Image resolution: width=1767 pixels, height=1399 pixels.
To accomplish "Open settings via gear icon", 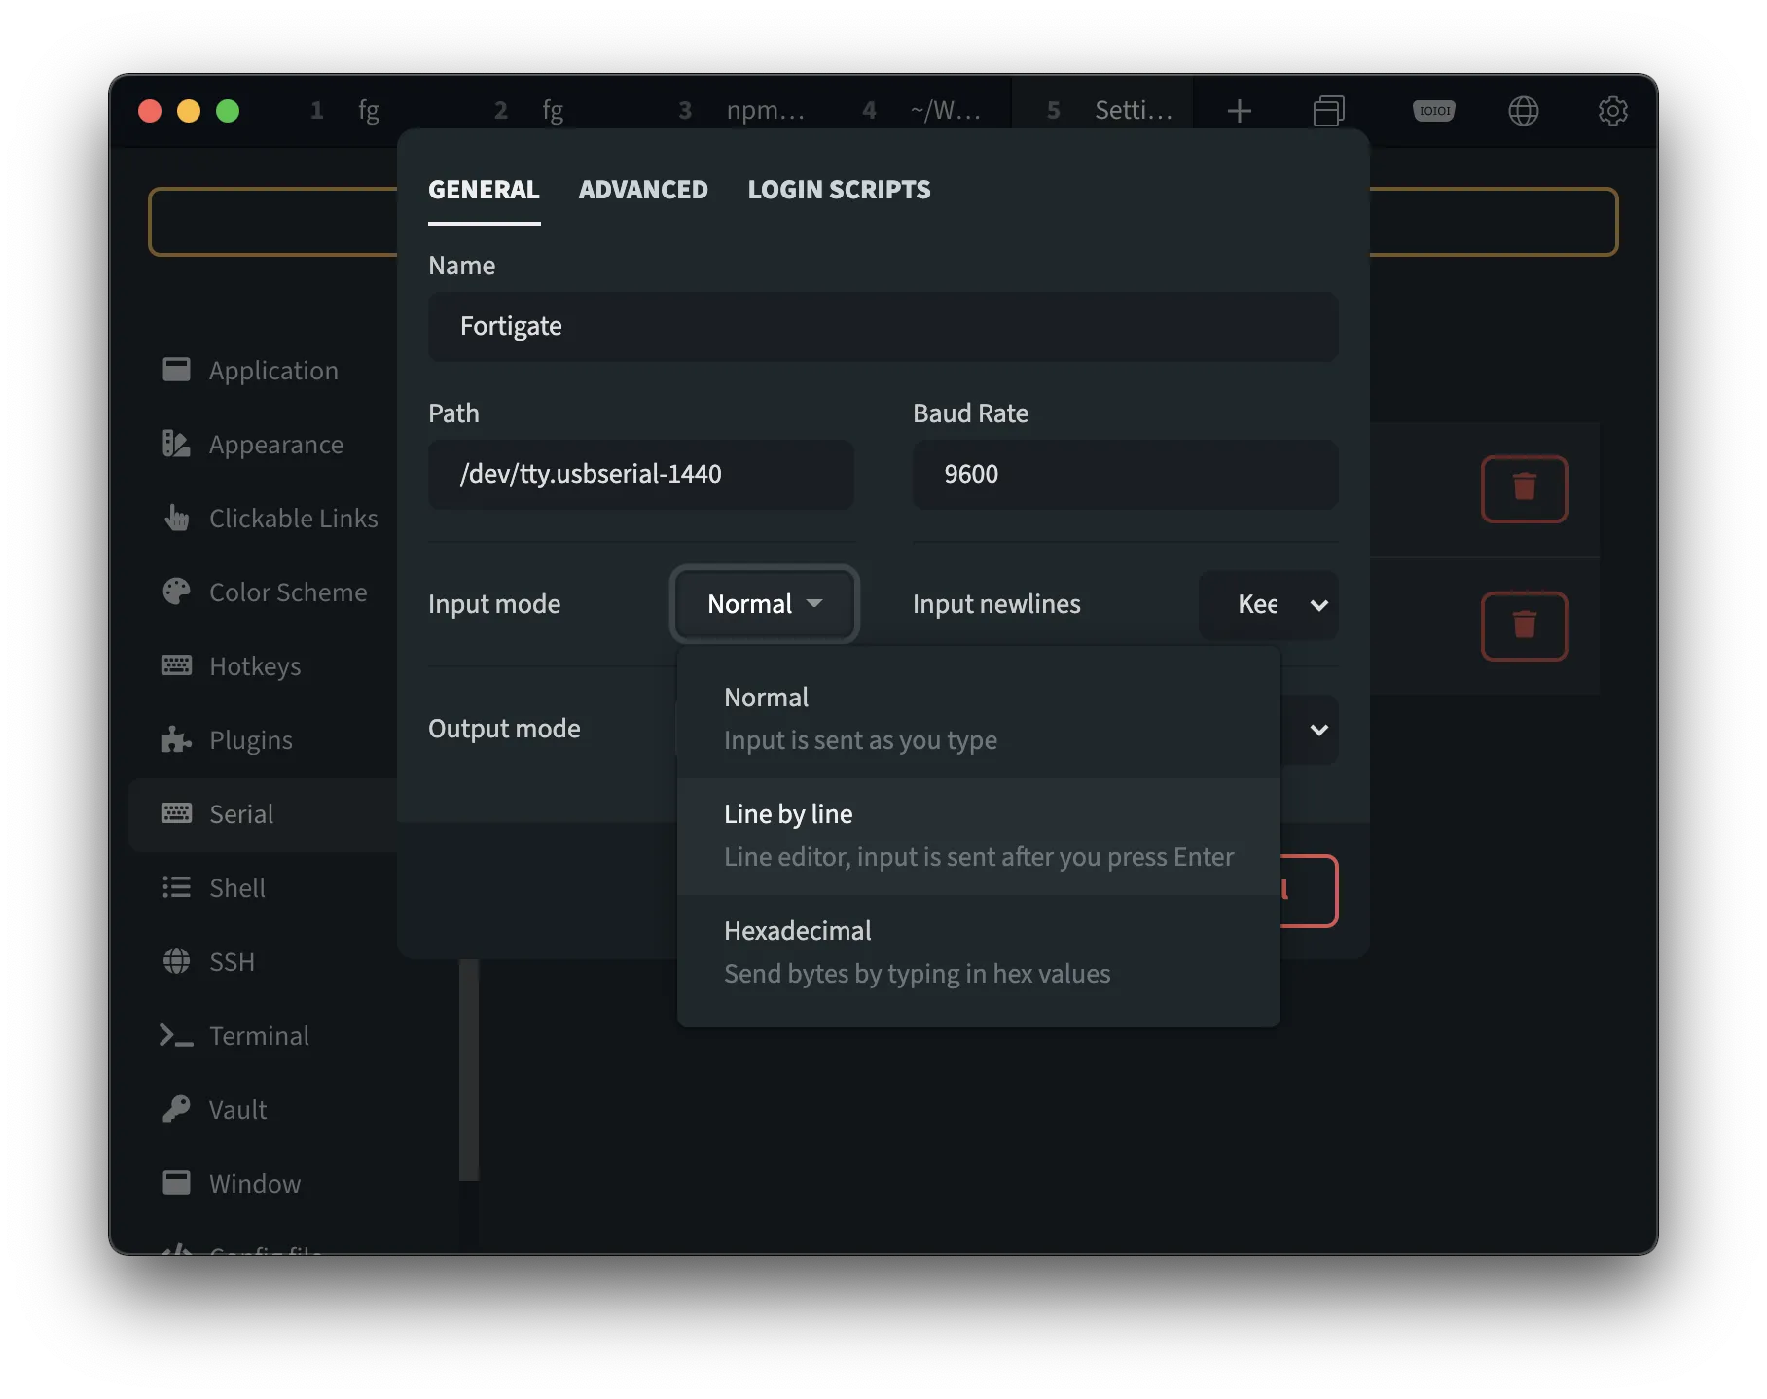I will point(1612,111).
